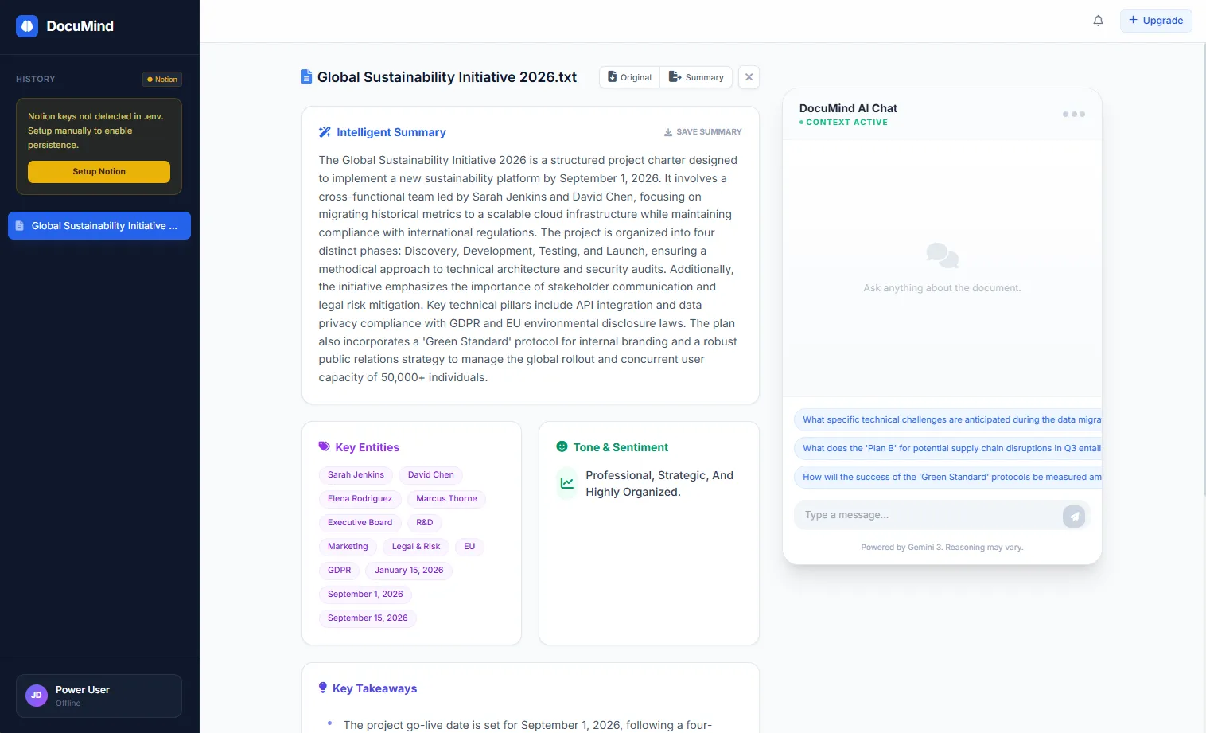Toggle the Notion connection status badge
Screen dimensions: 1206x733
click(161, 79)
